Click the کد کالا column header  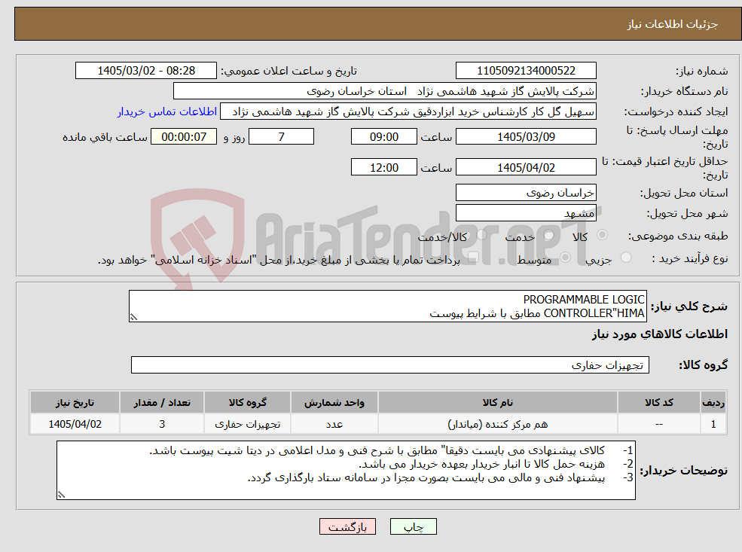click(x=658, y=403)
